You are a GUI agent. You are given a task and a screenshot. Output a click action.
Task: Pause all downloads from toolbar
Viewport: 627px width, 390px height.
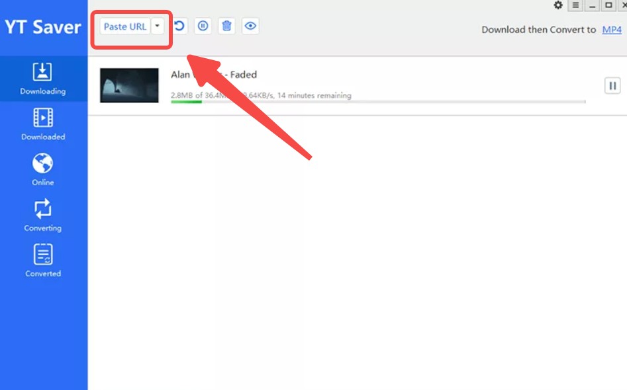[203, 26]
